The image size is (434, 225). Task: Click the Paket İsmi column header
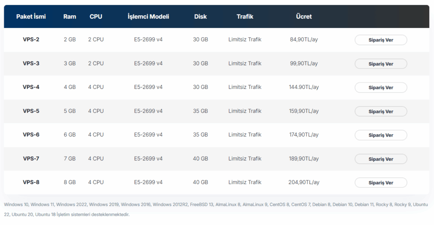(x=31, y=16)
